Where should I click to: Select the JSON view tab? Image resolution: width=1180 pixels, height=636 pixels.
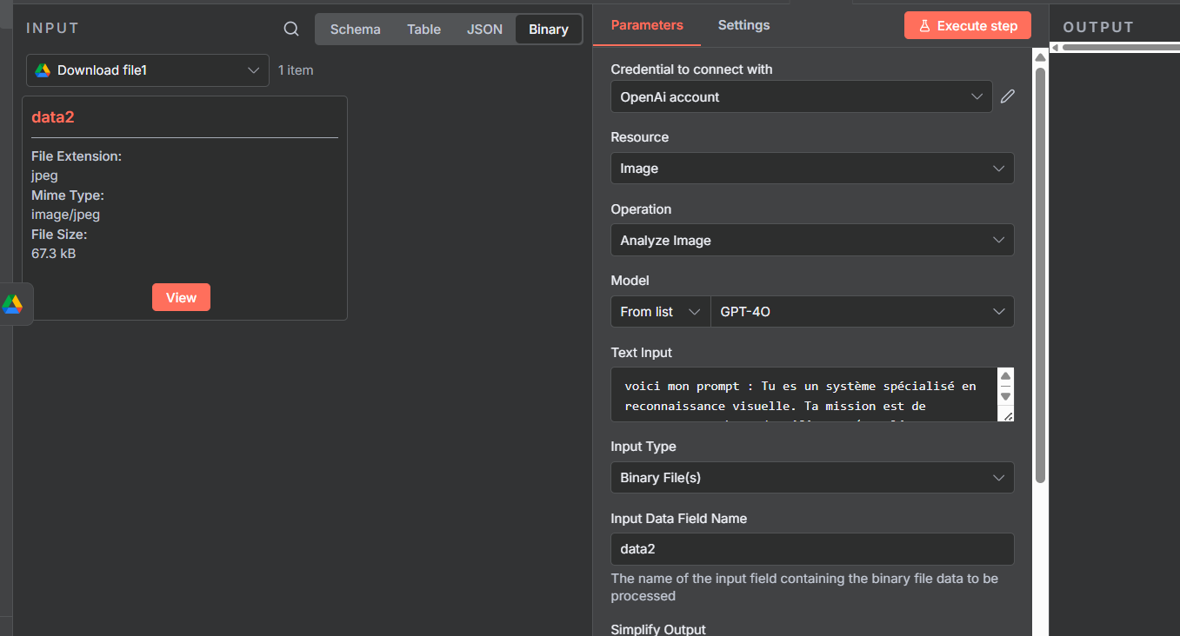click(484, 29)
